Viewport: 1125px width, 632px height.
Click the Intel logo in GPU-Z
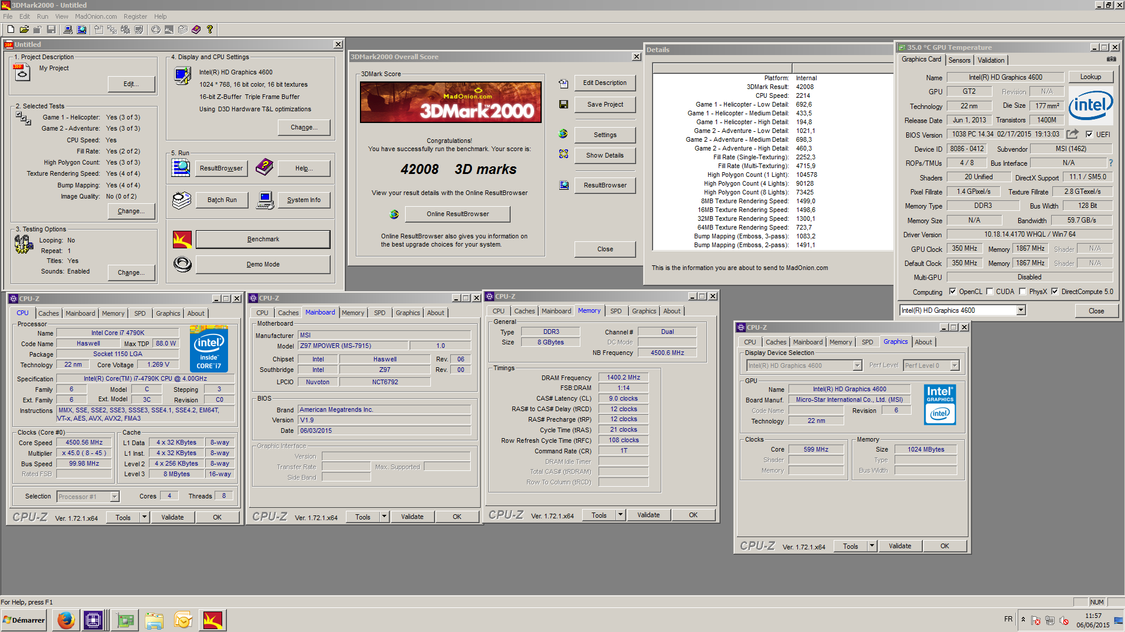(1090, 104)
